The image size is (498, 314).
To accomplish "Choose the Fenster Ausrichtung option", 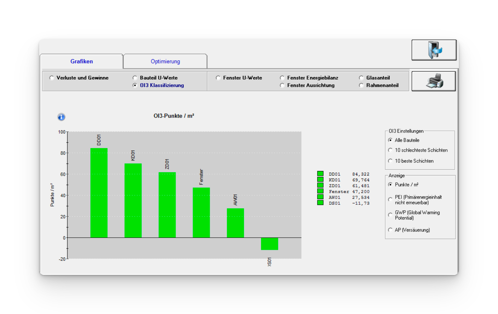I will coord(282,85).
